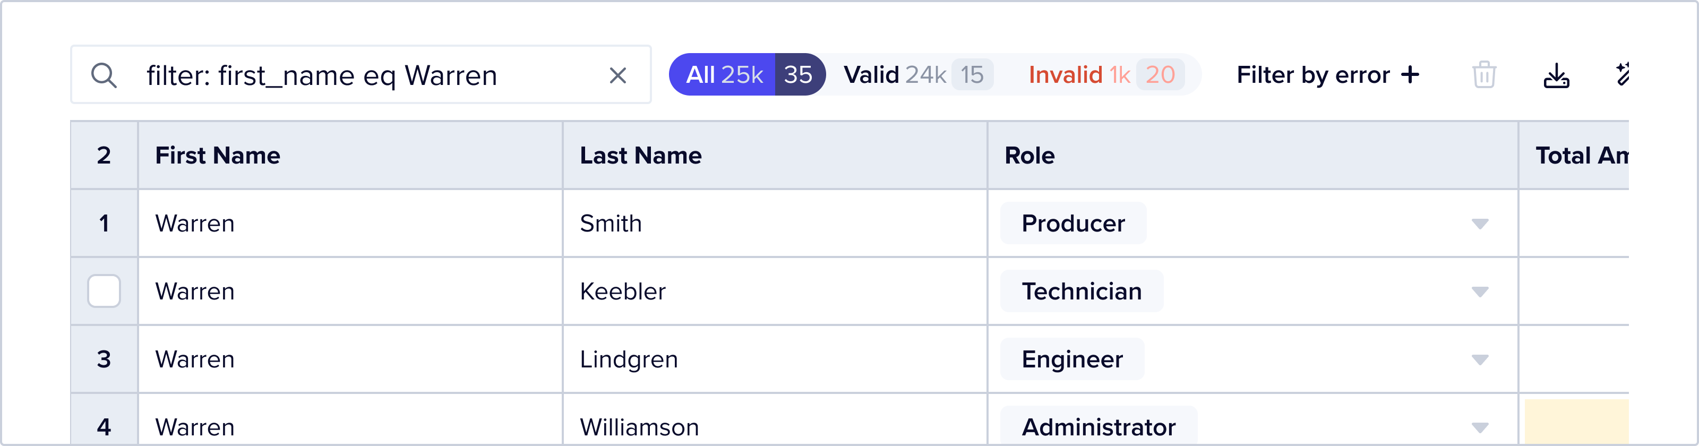
Task: Toggle the checkbox in Keebler's row
Action: pos(104,291)
